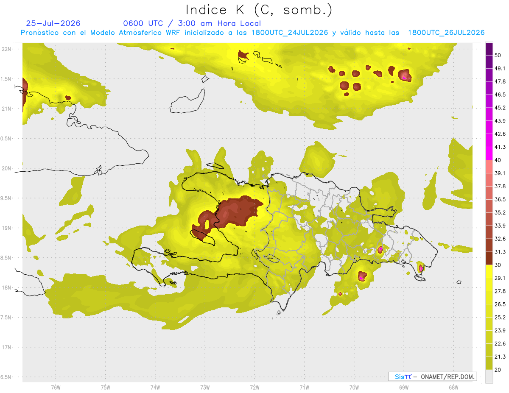The image size is (509, 393).
Task: Click the "73W" longitude label
Action: (x=205, y=387)
